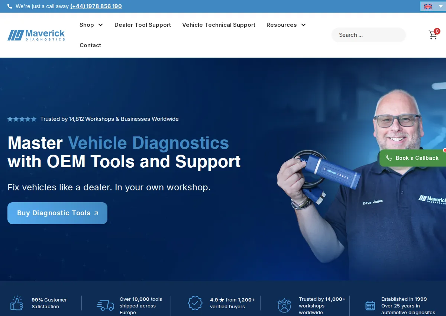The height and width of the screenshot is (316, 446).
Task: Click 'Fix vehicles like a dealer' subtitle
Action: click(109, 187)
